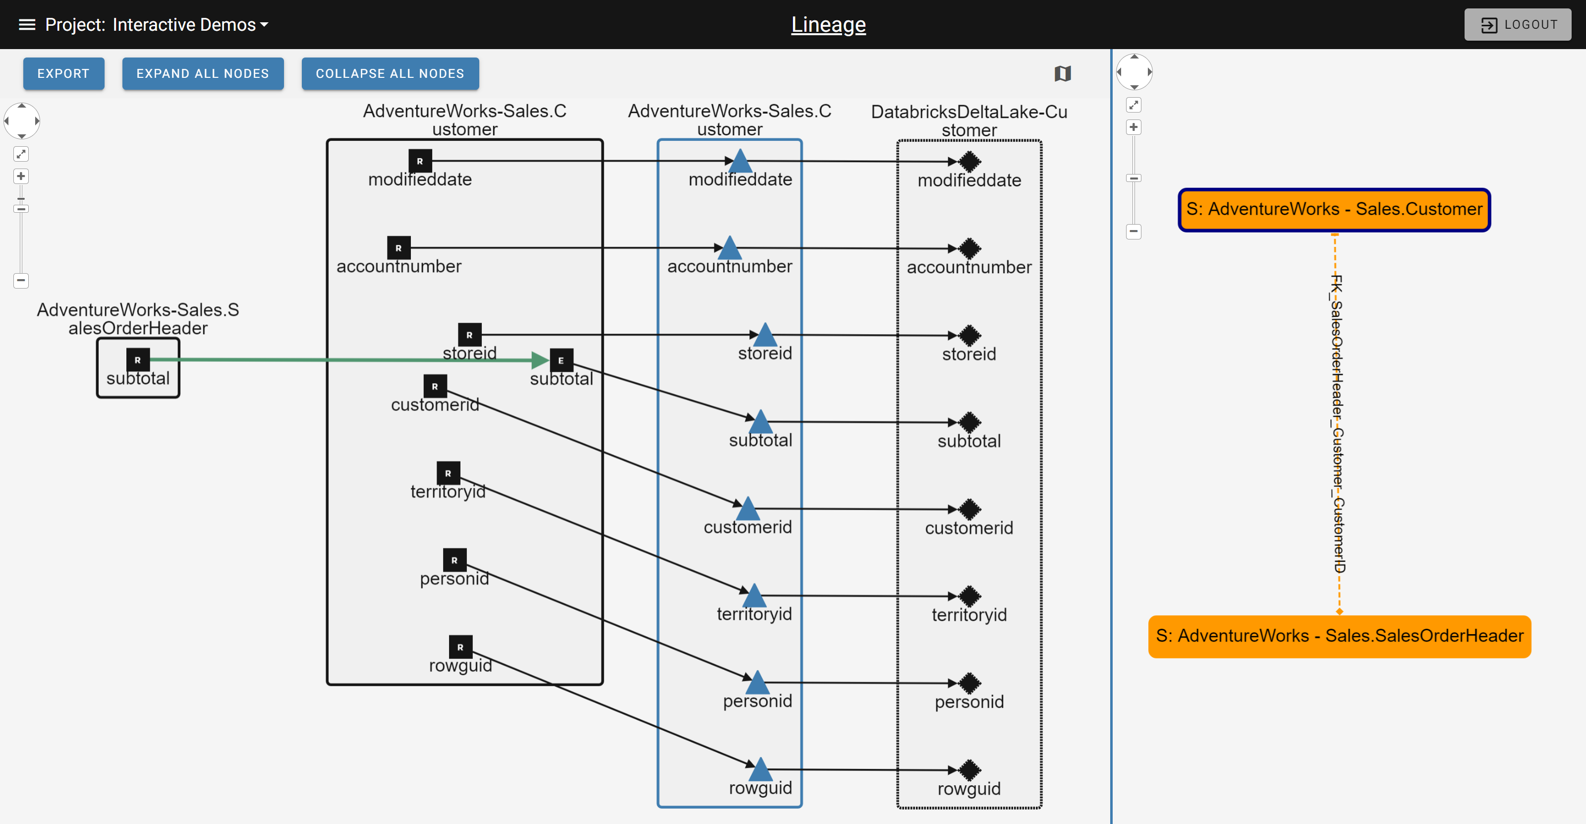Click the diamond customerid node in DatabricksDeltaLake
Viewport: 1586px width, 824px height.
point(969,509)
